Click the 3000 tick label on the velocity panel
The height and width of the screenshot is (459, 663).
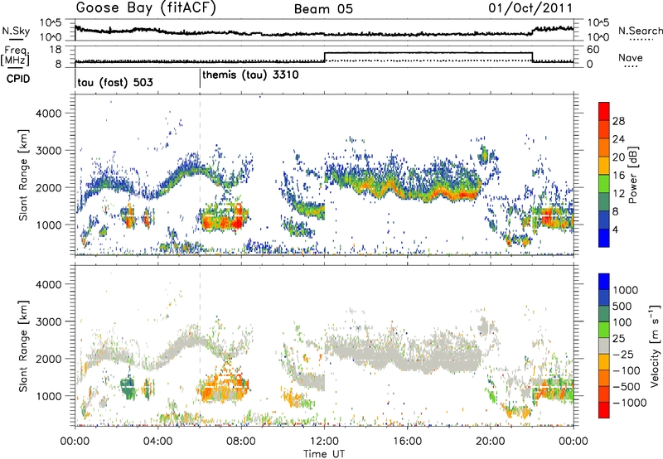48,321
